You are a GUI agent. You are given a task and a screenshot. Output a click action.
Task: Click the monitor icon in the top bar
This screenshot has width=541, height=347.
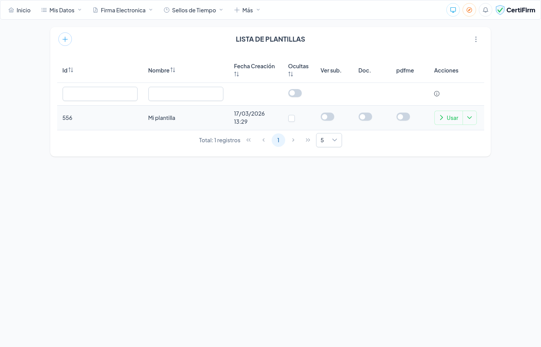pyautogui.click(x=453, y=10)
